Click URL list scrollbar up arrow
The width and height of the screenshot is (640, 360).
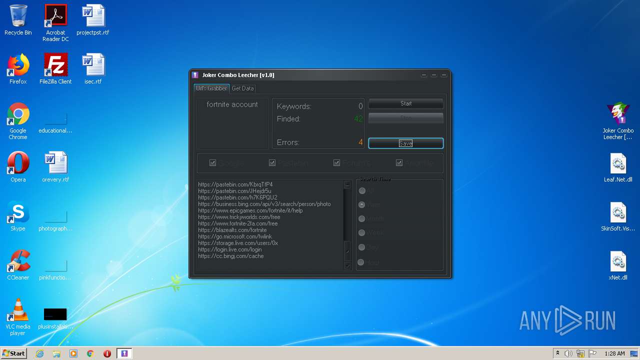[347, 184]
